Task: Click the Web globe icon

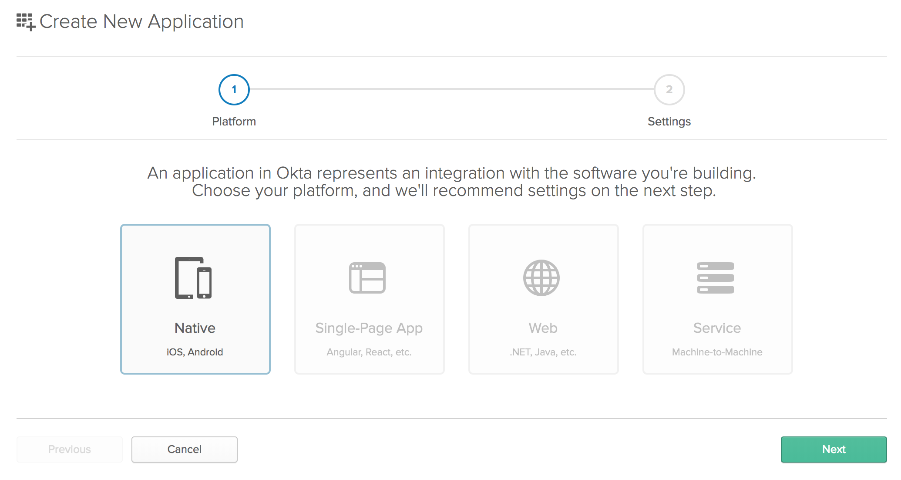Action: 541,278
